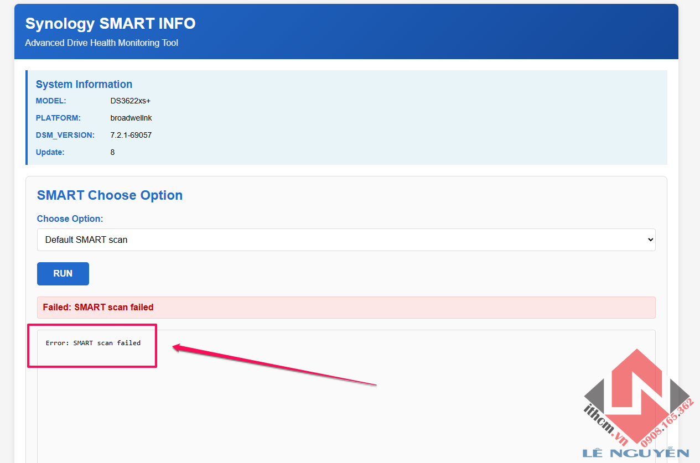Click the SMART Choose Option heading

[x=110, y=195]
